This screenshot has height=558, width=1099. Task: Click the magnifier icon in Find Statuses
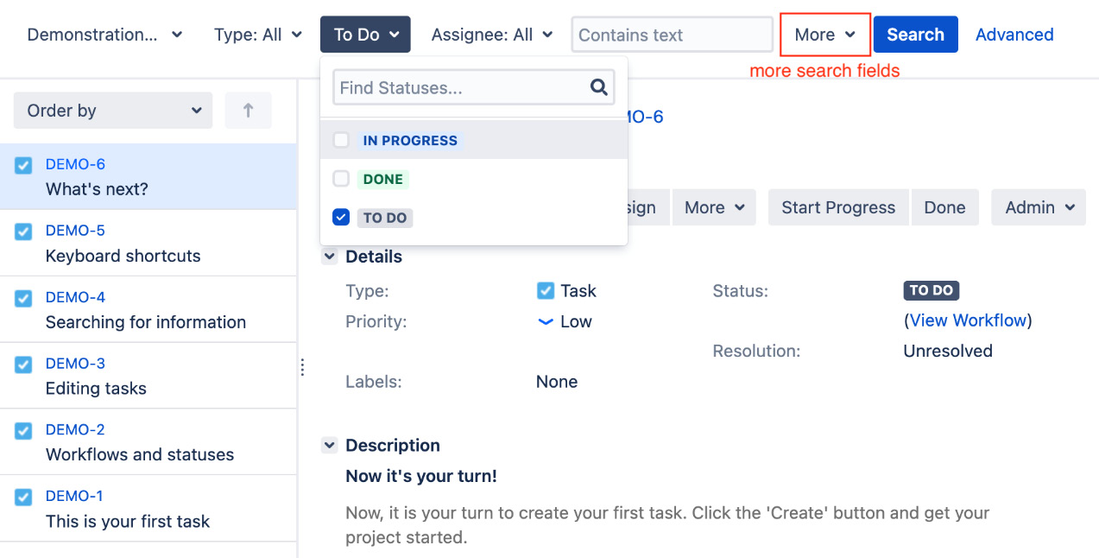598,87
